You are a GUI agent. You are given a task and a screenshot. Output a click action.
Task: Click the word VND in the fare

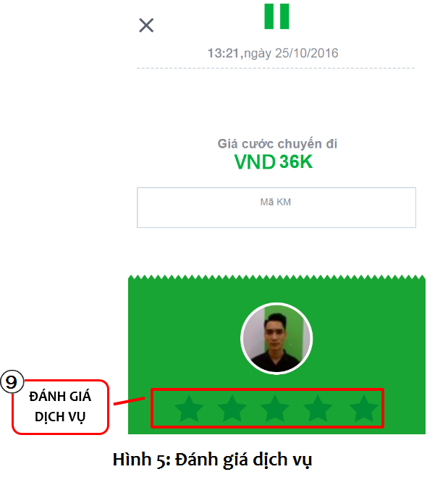[255, 162]
